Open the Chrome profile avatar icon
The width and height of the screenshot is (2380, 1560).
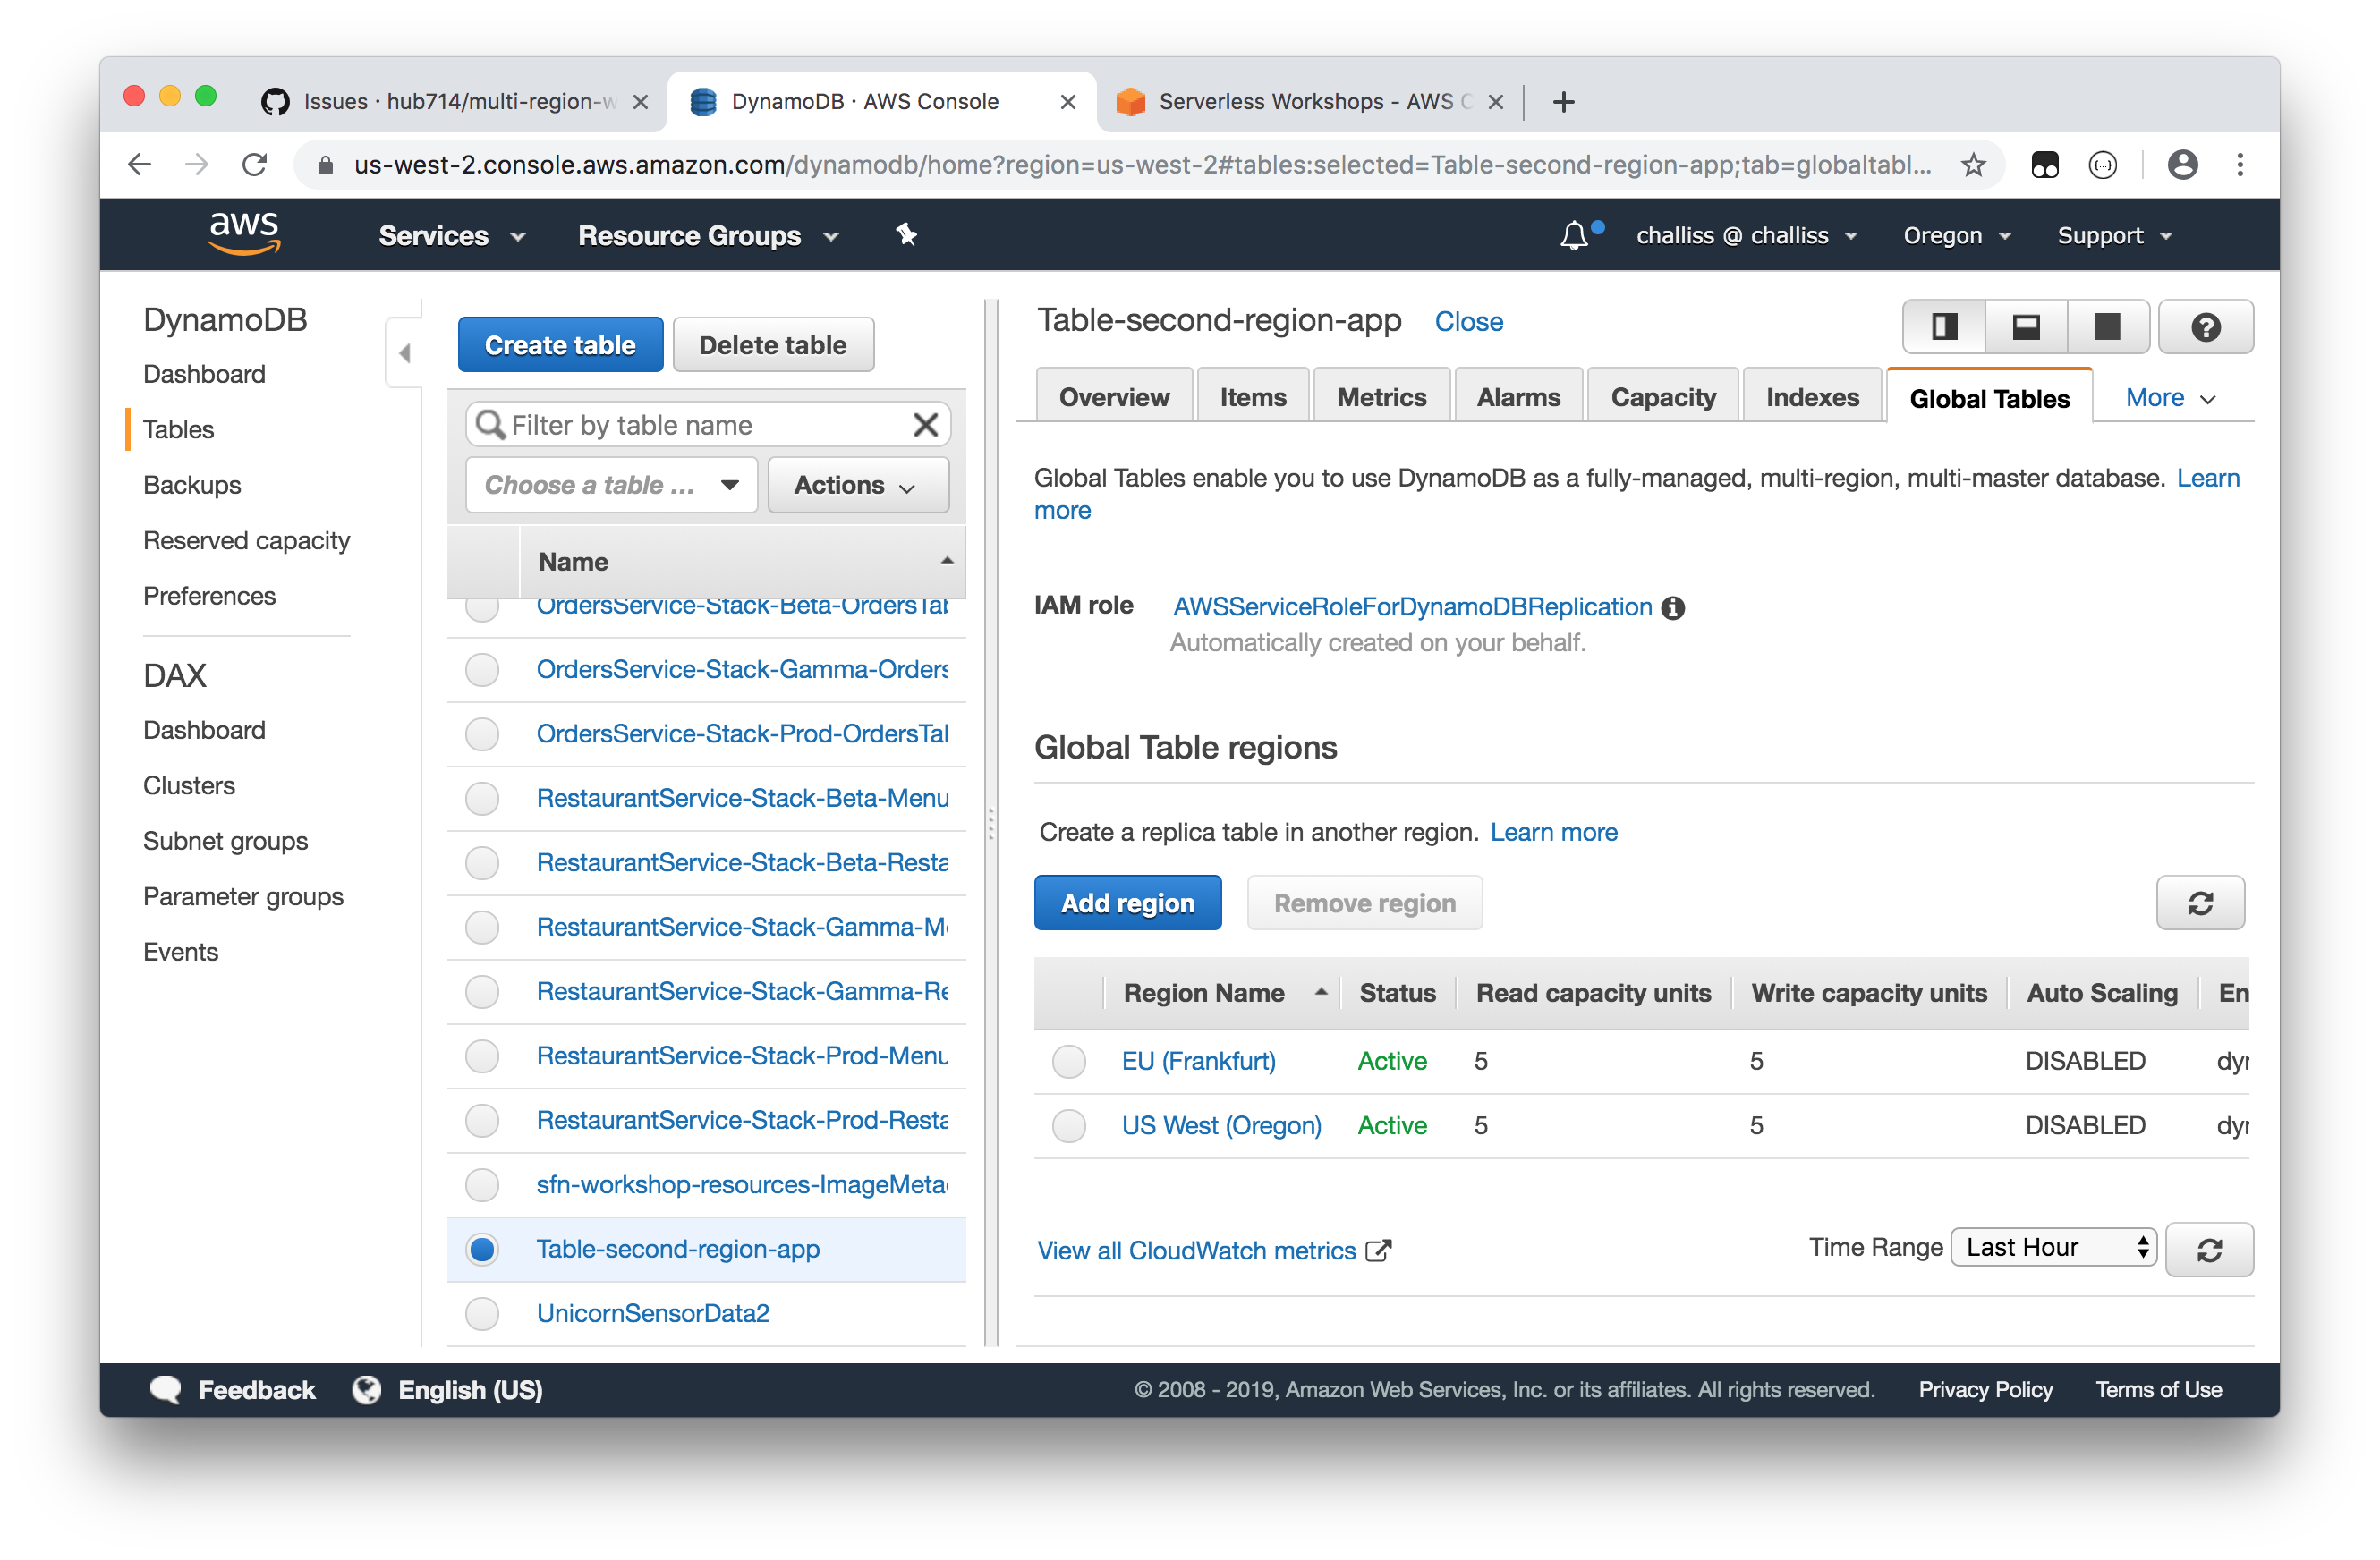[2182, 164]
